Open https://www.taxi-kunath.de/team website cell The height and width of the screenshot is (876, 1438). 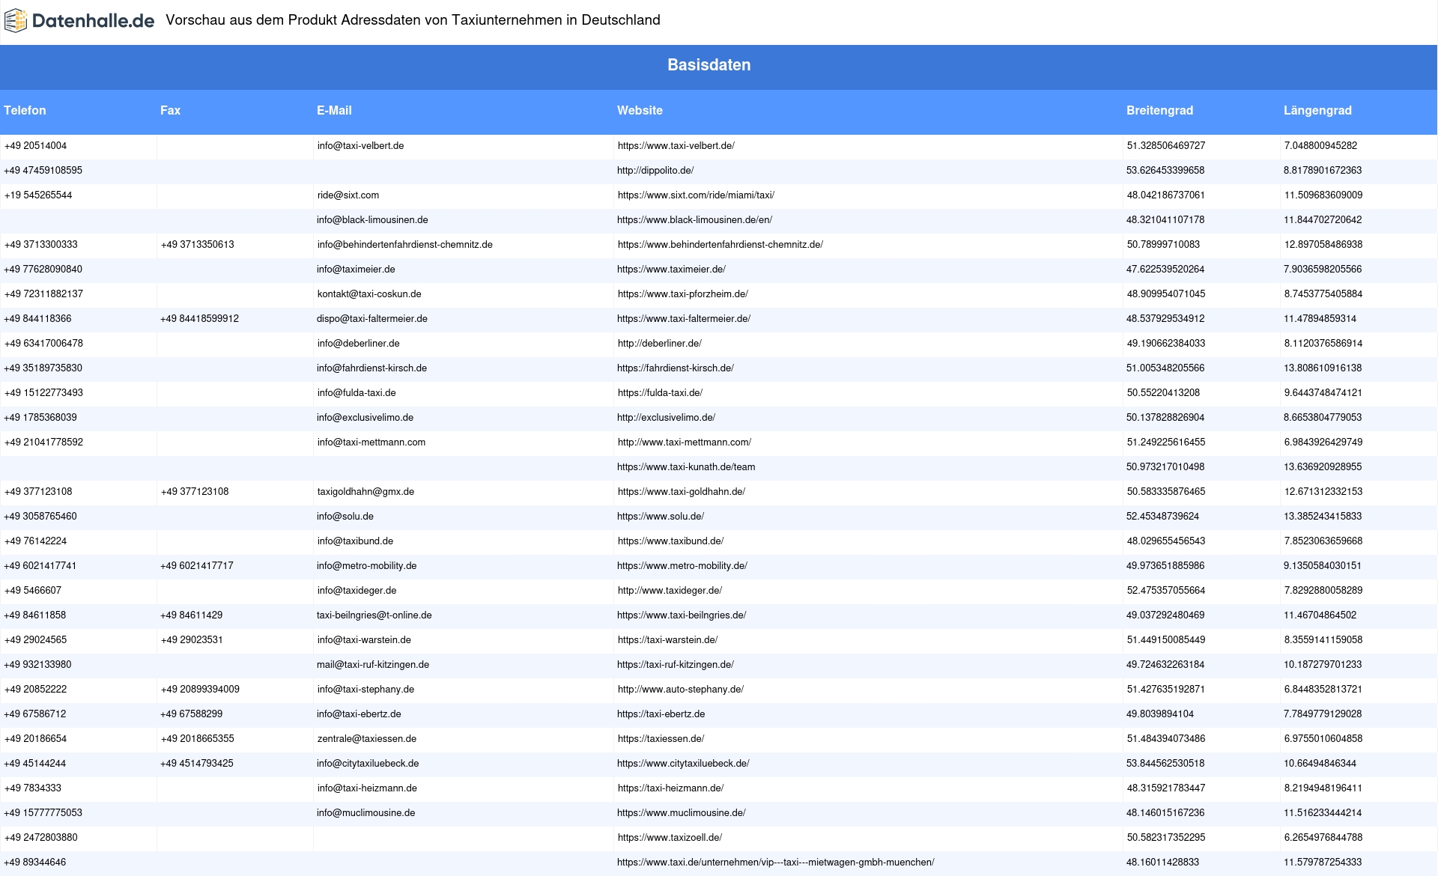tap(686, 467)
